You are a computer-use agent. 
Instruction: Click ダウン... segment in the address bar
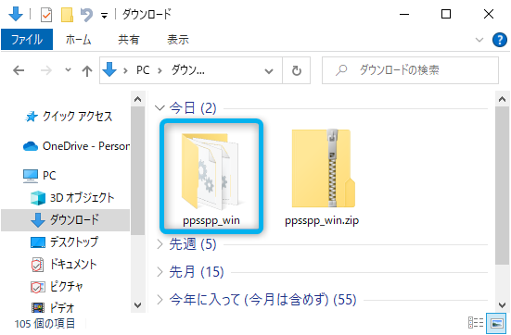(187, 70)
